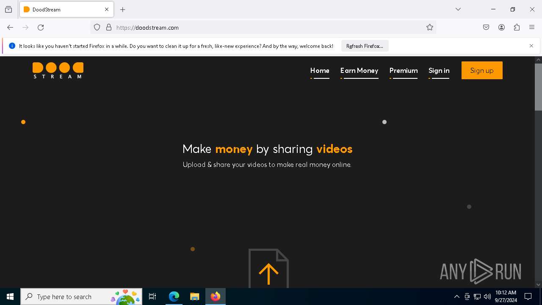Click scrollbar down arrow

point(538,285)
